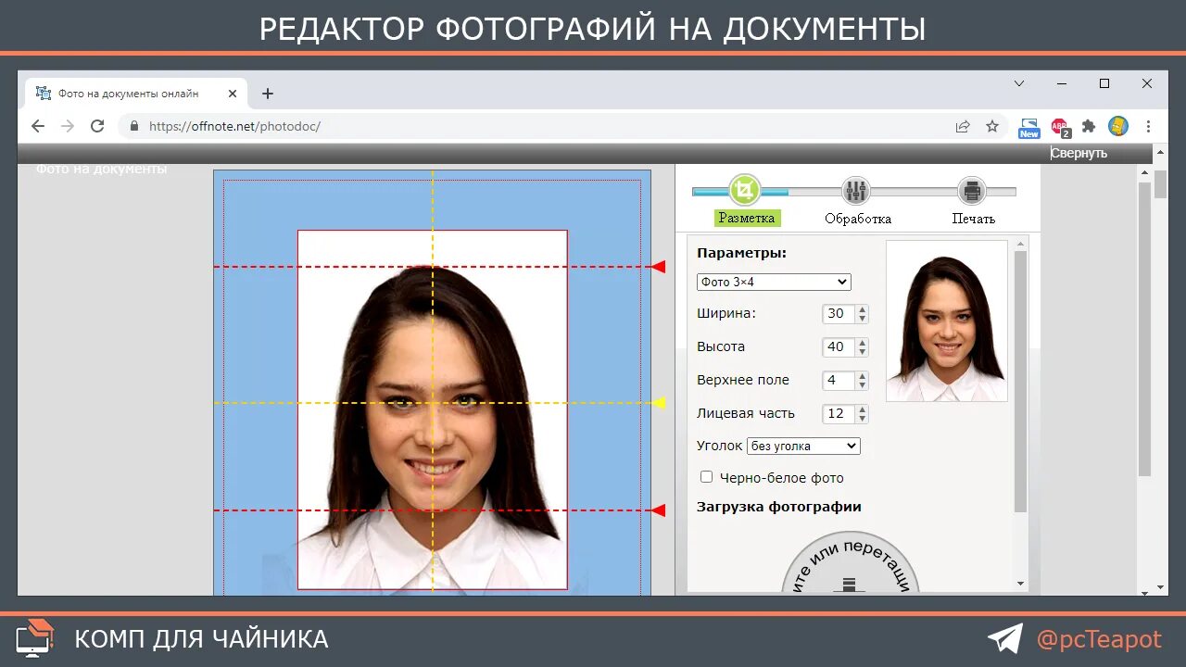Click the Верхнее поле field showing 4
The width and height of the screenshot is (1186, 667).
839,380
